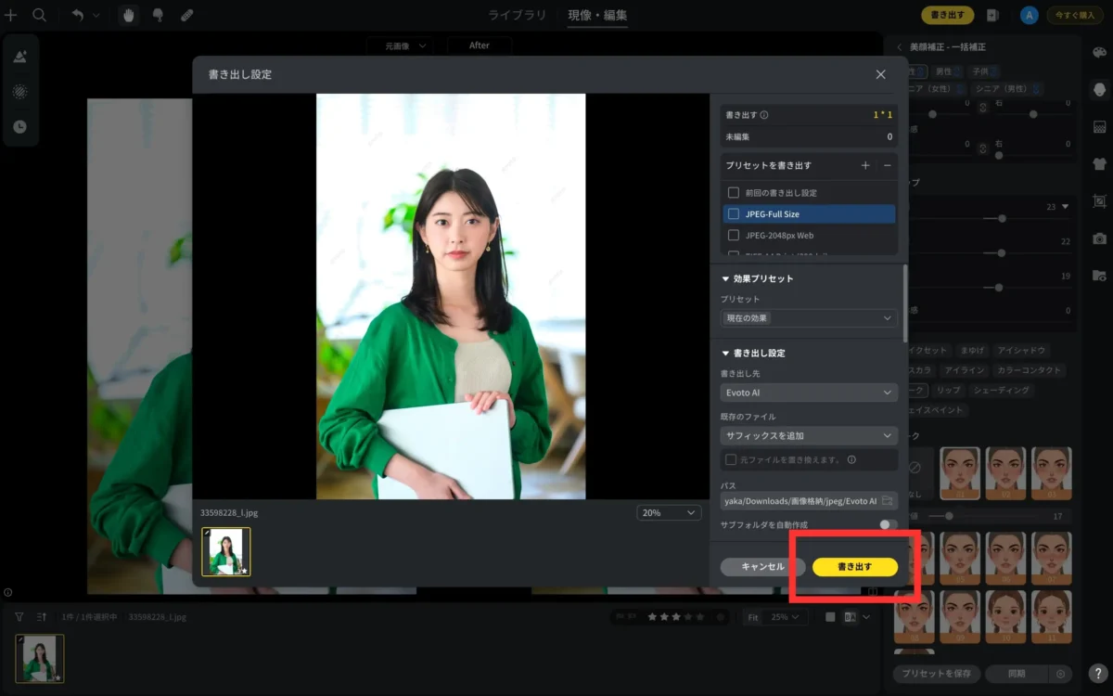Open the 25% zoom dropdown in filmstrip bar
Image resolution: width=1113 pixels, height=696 pixels.
pyautogui.click(x=787, y=617)
